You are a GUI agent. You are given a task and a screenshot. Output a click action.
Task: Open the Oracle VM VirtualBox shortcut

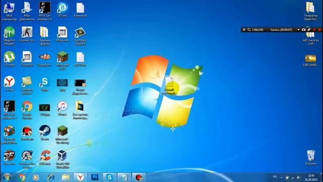pyautogui.click(x=63, y=159)
